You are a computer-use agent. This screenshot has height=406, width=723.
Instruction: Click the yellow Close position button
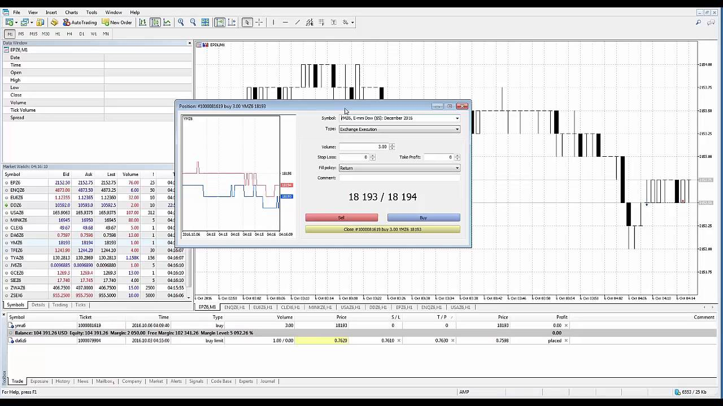pyautogui.click(x=382, y=230)
